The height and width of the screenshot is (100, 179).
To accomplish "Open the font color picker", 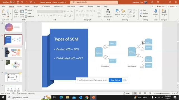I will coord(72,16).
